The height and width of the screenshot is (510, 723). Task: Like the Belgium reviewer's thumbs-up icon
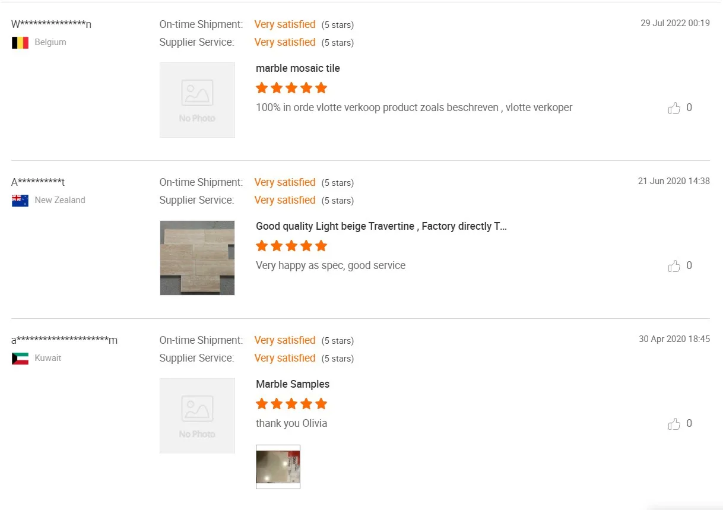coord(674,108)
